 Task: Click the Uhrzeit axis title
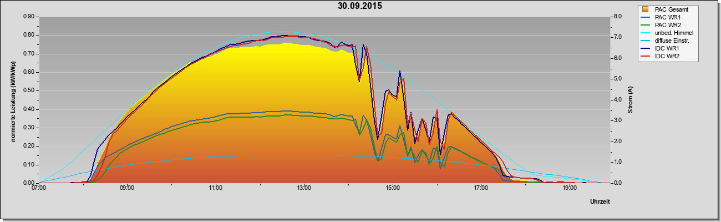(600, 202)
